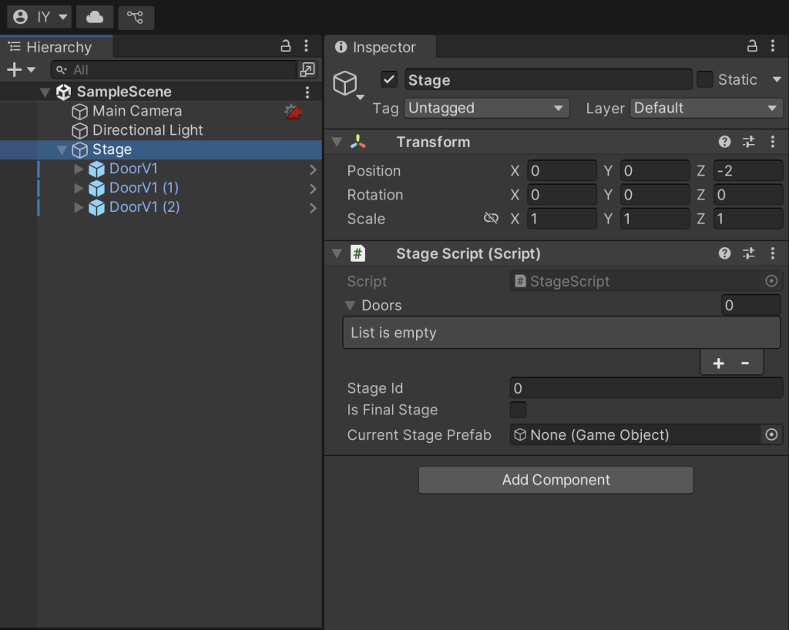
Task: Remove an element from the Doors list
Action: coord(745,363)
